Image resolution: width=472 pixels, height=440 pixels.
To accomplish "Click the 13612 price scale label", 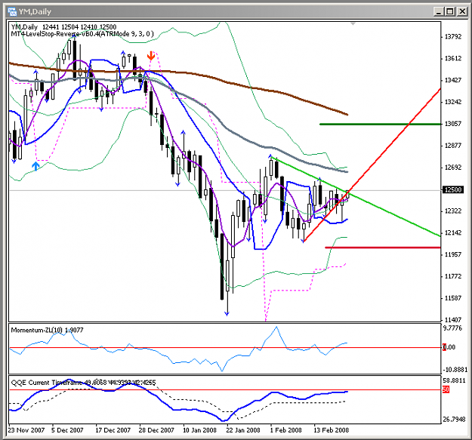I will click(452, 58).
